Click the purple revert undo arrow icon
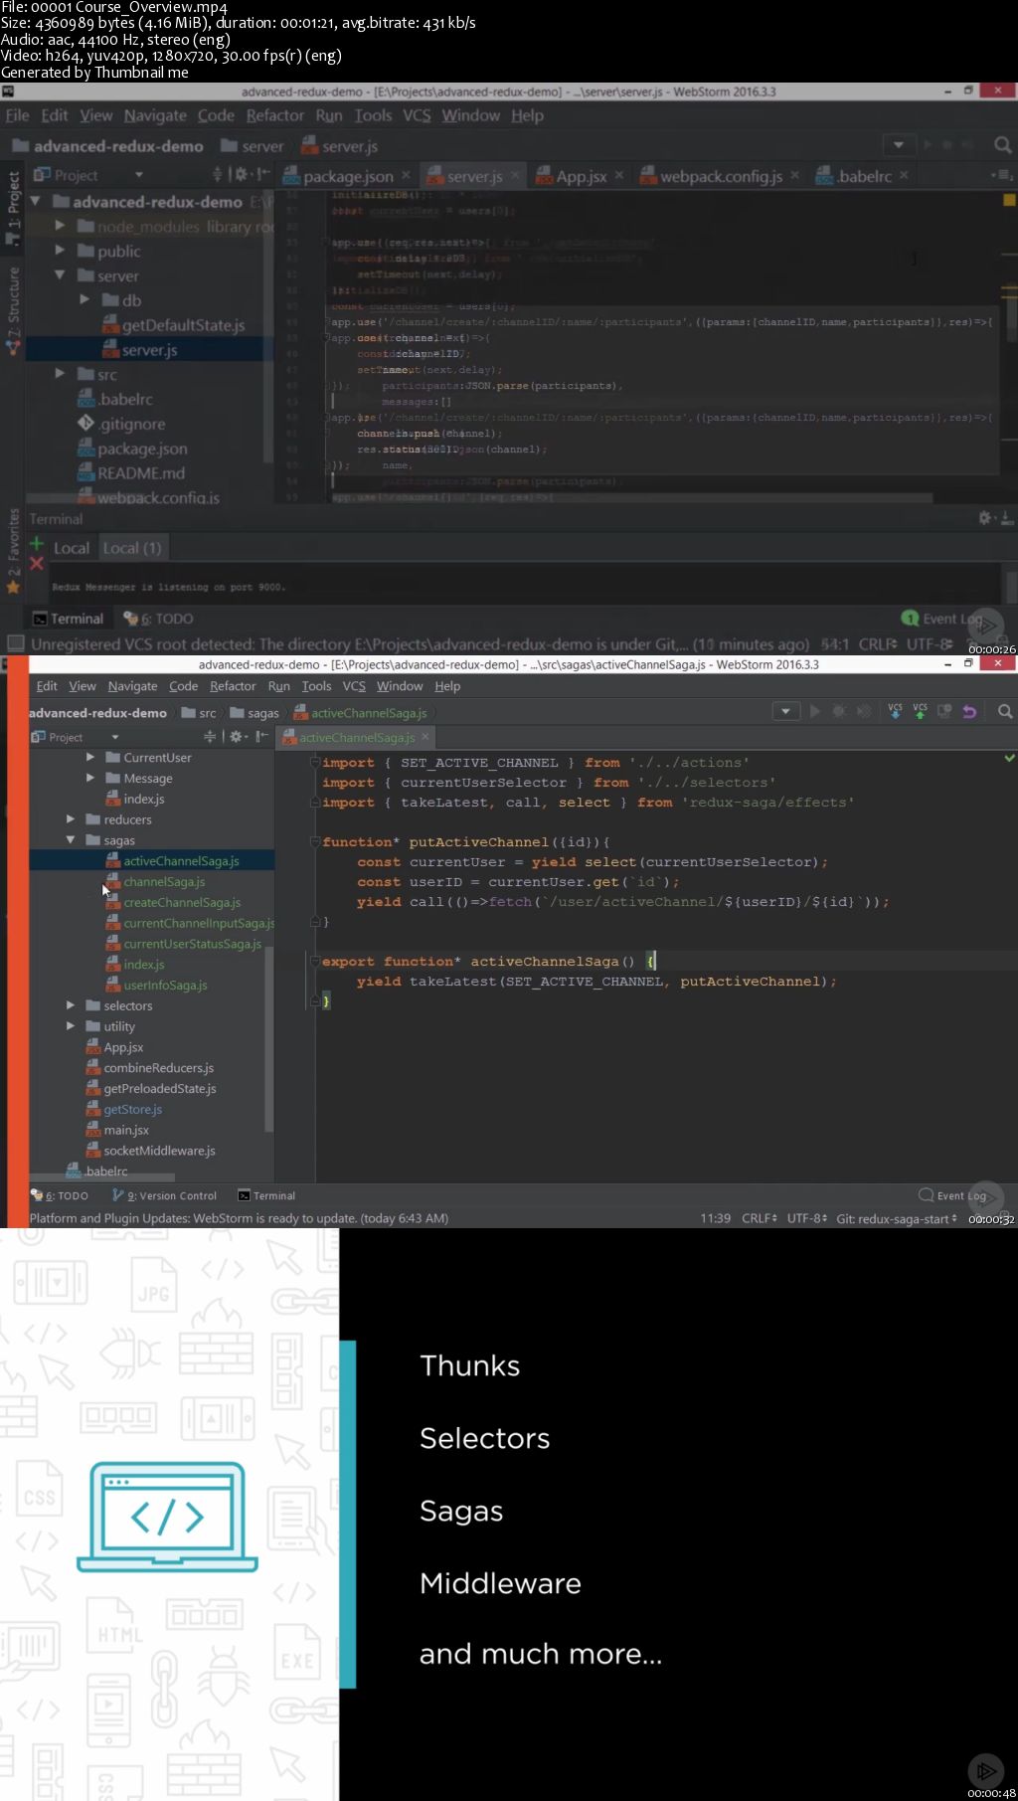The height and width of the screenshot is (1801, 1018). pyautogui.click(x=969, y=712)
